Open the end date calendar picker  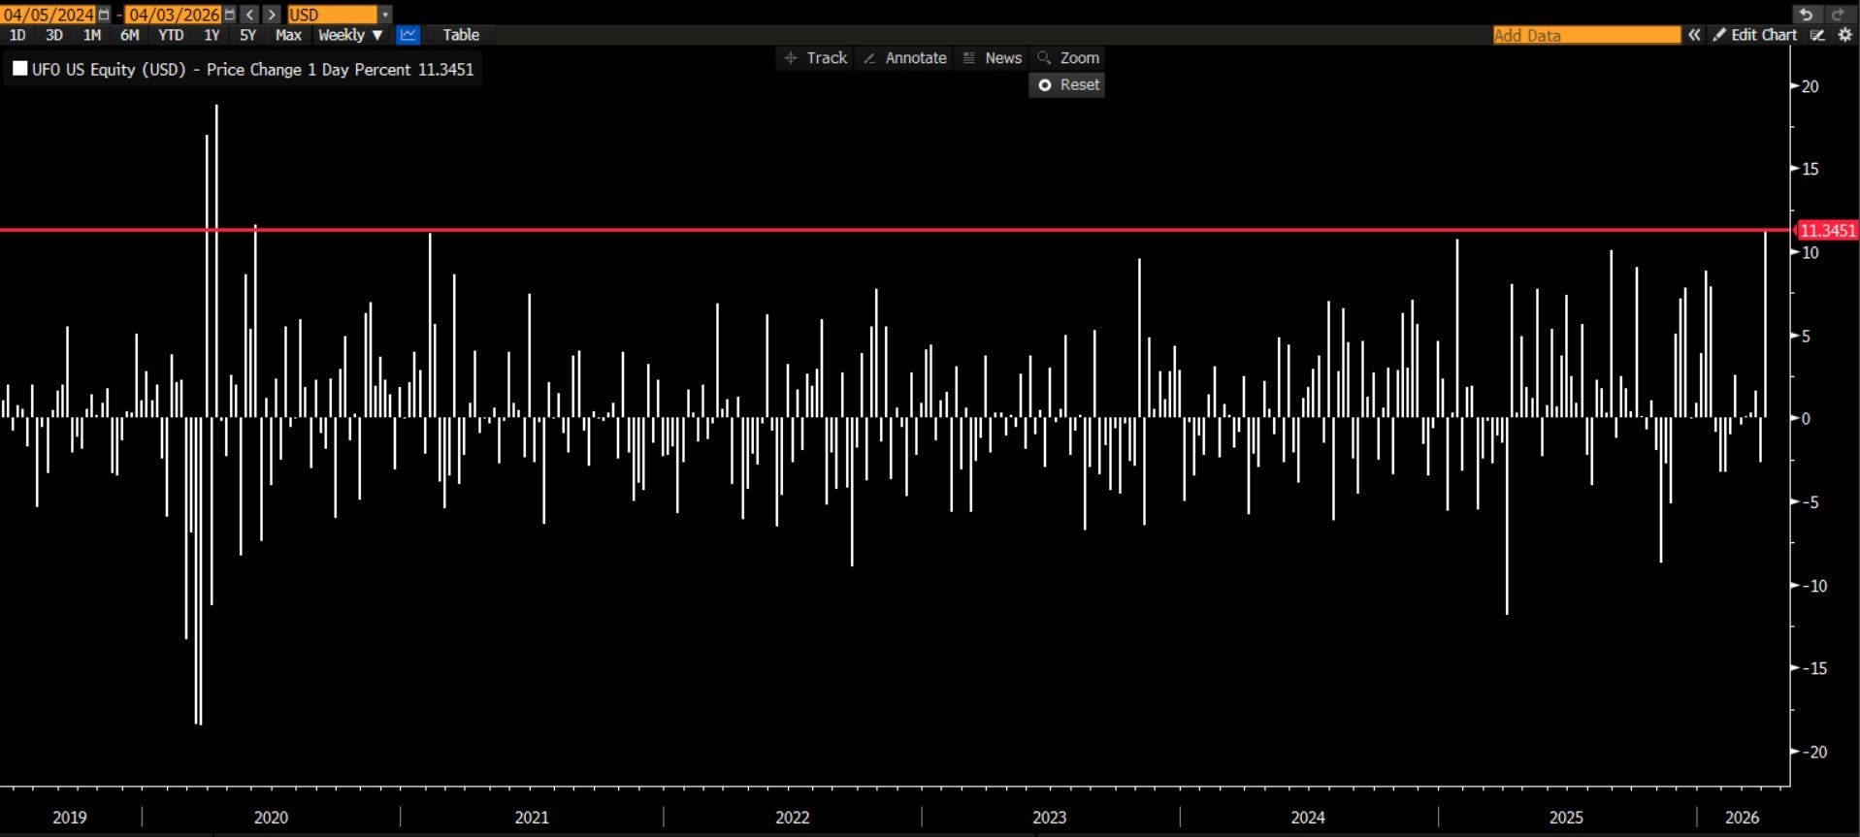[229, 15]
